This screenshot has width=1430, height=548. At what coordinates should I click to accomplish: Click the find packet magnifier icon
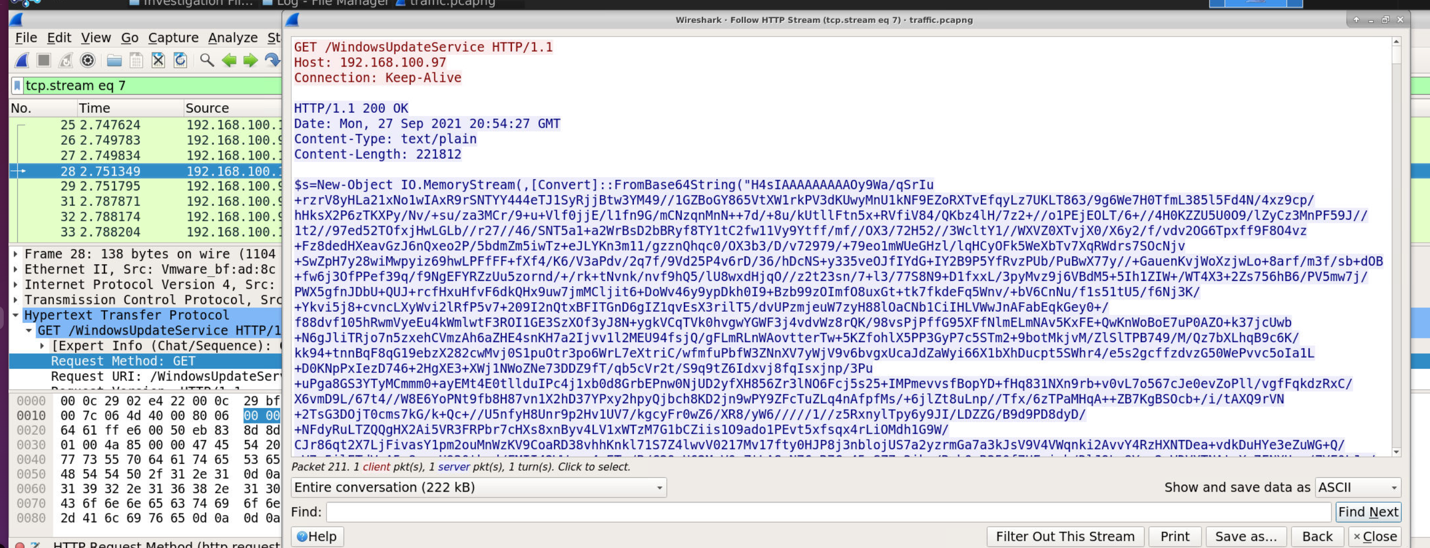click(x=207, y=61)
